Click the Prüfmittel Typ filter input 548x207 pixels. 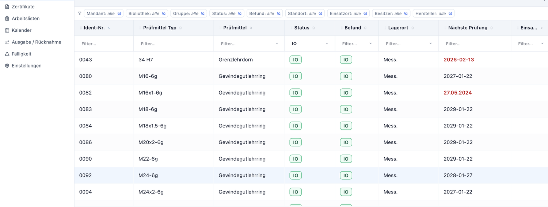(174, 43)
